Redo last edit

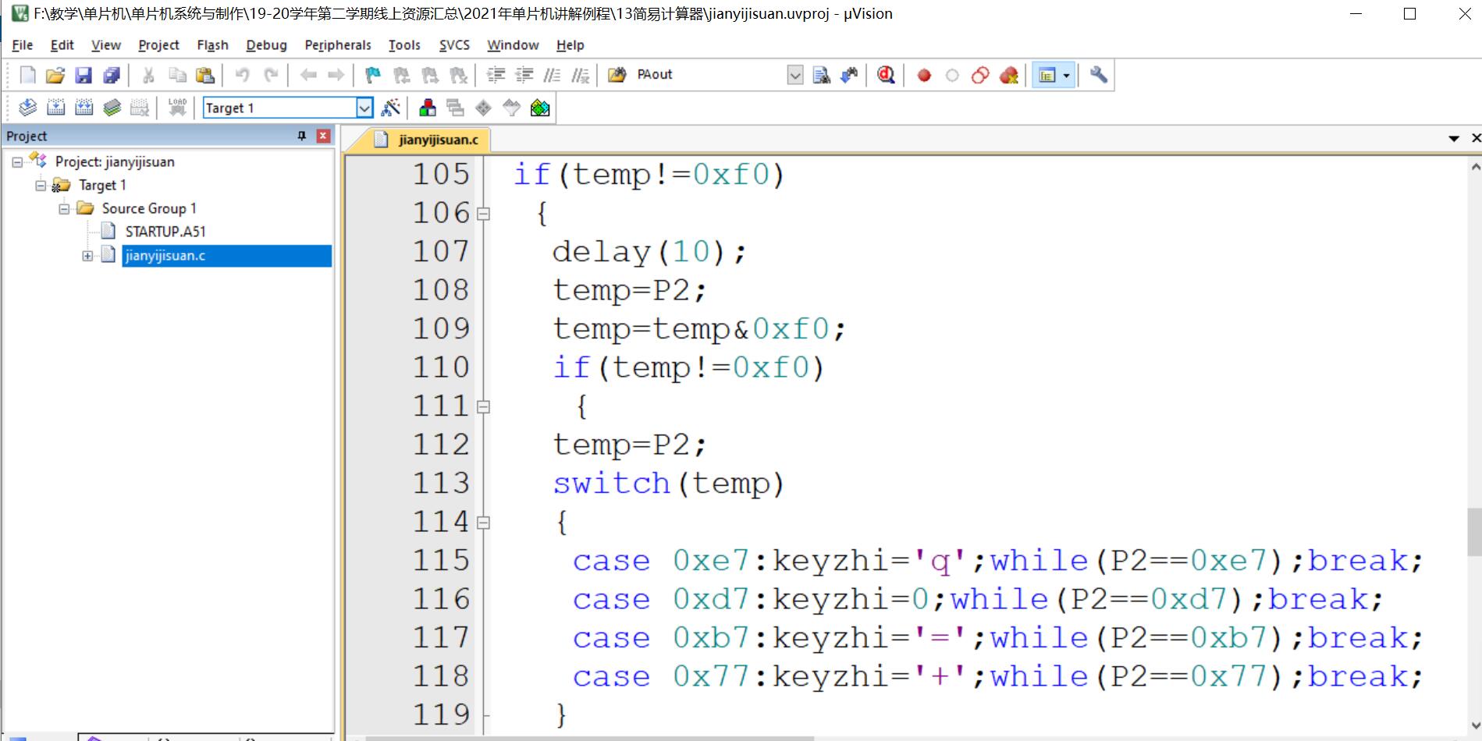[x=271, y=75]
